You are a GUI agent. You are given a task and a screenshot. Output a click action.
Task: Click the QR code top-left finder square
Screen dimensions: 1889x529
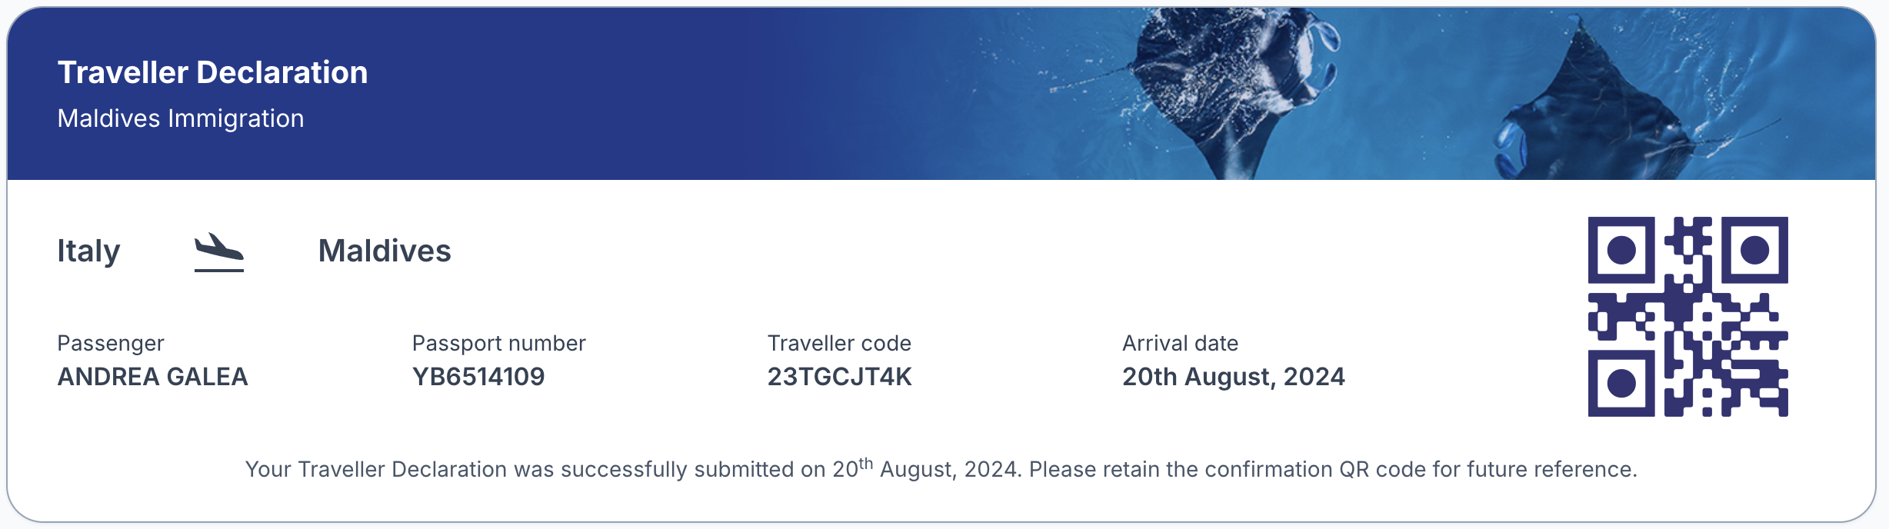1621,250
